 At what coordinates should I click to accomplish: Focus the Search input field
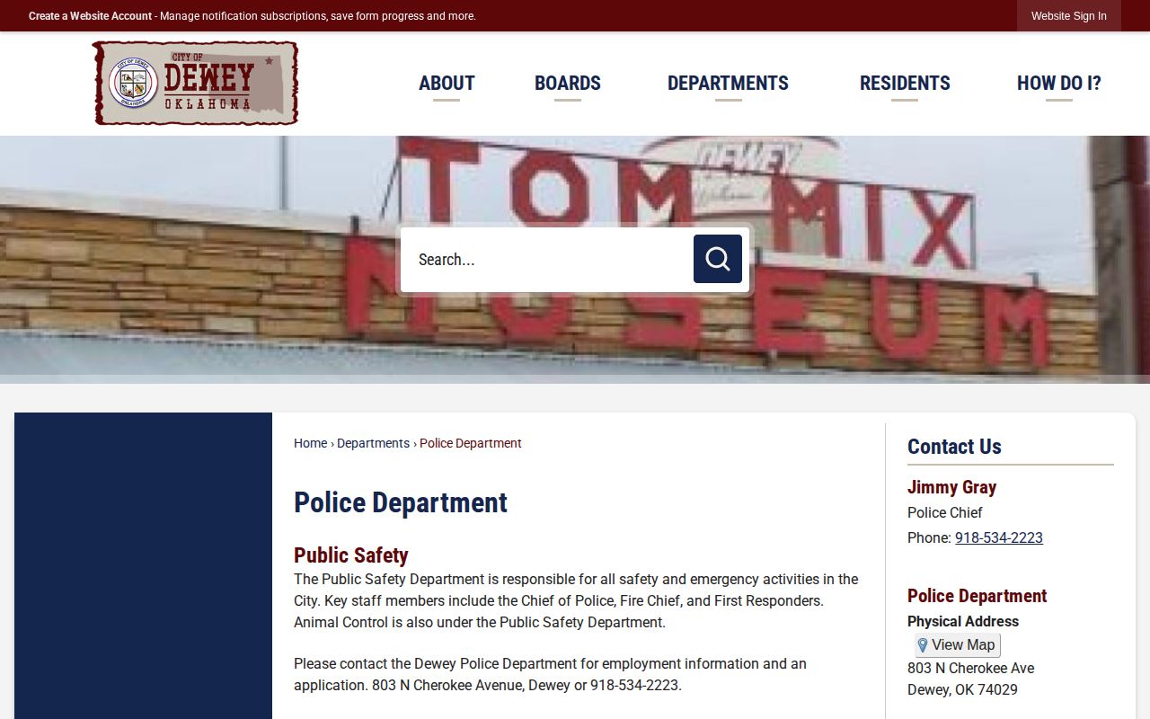548,260
